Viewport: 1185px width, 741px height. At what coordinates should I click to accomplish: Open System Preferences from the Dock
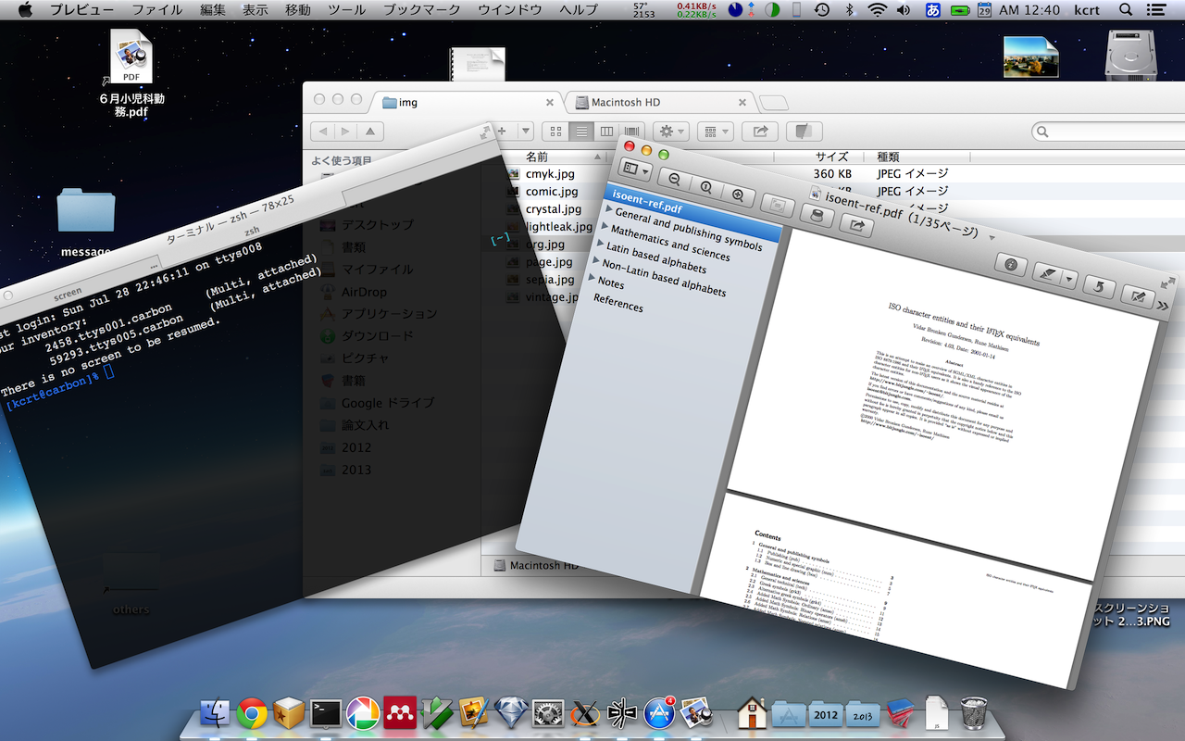(548, 712)
